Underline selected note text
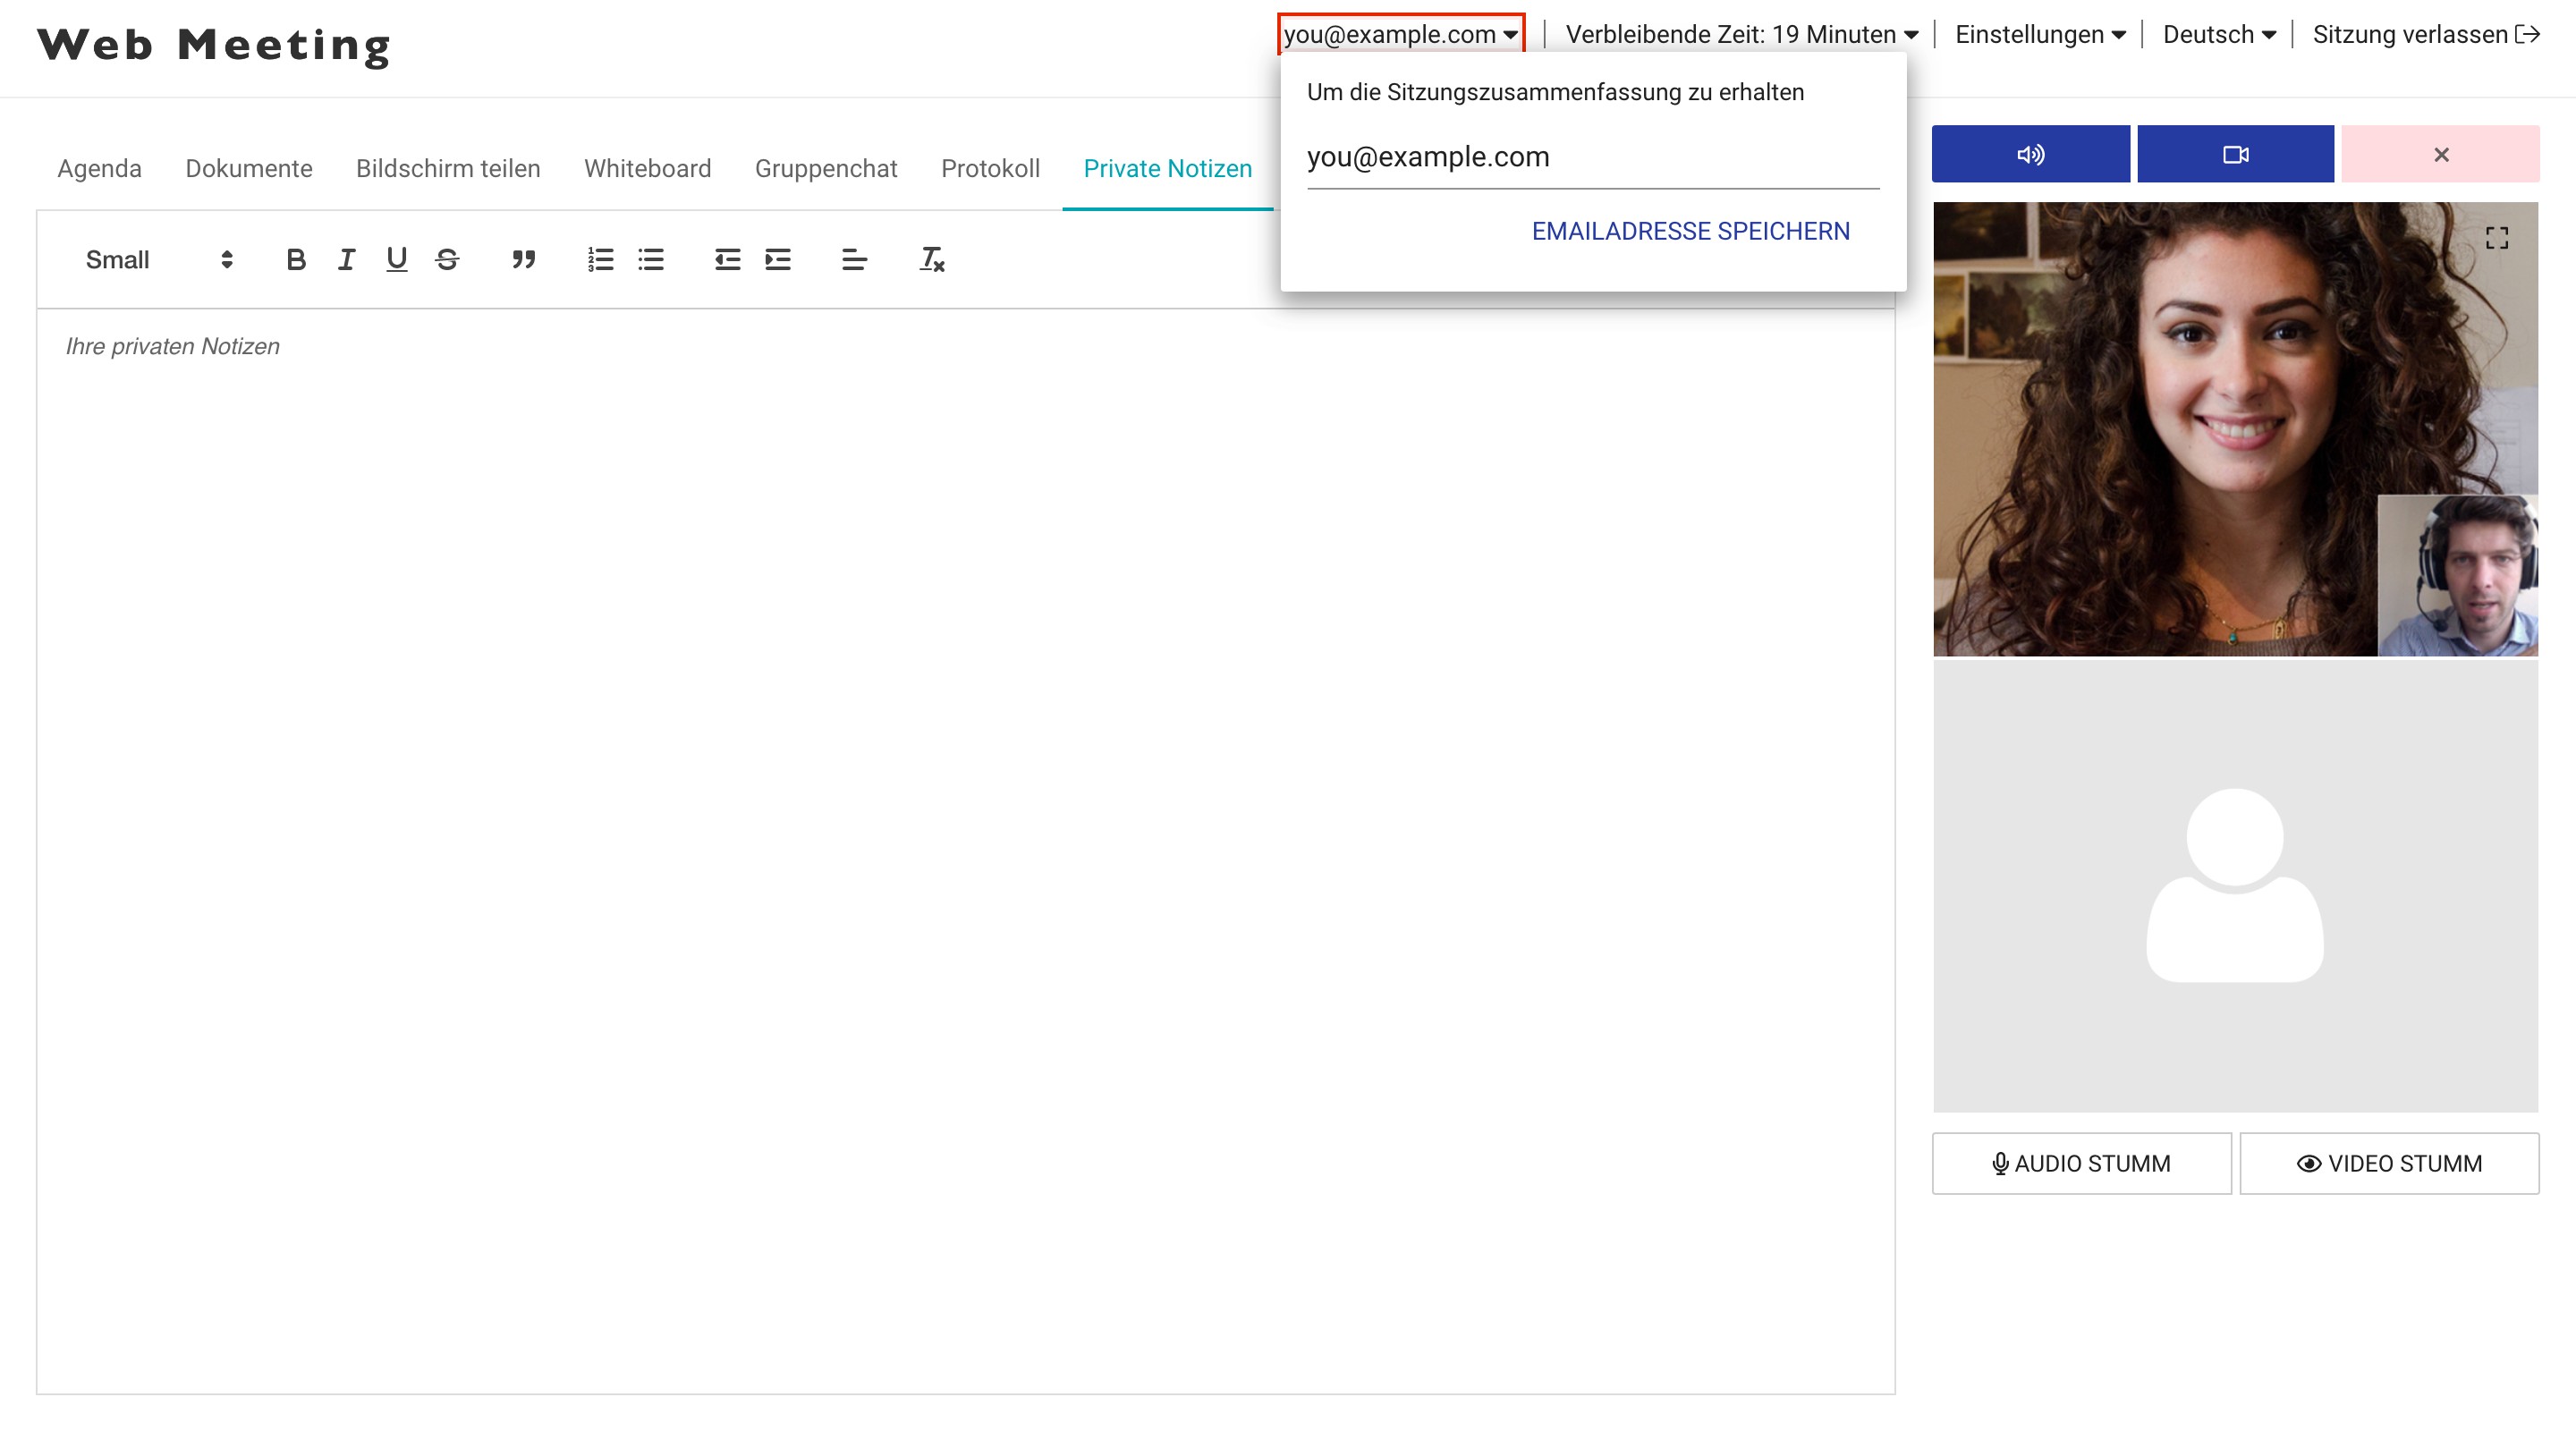2576x1431 pixels. (x=396, y=260)
